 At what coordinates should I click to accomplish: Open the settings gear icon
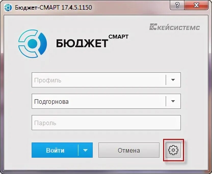coord(173,150)
